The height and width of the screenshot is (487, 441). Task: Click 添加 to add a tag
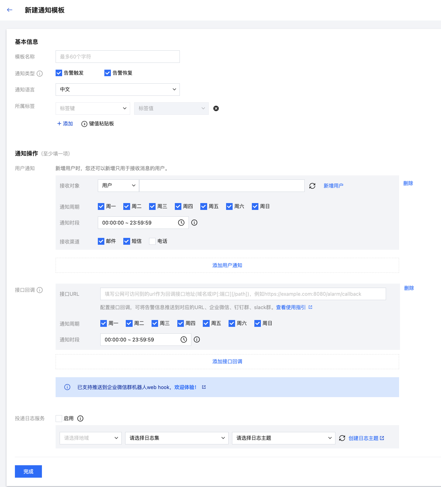coord(65,124)
